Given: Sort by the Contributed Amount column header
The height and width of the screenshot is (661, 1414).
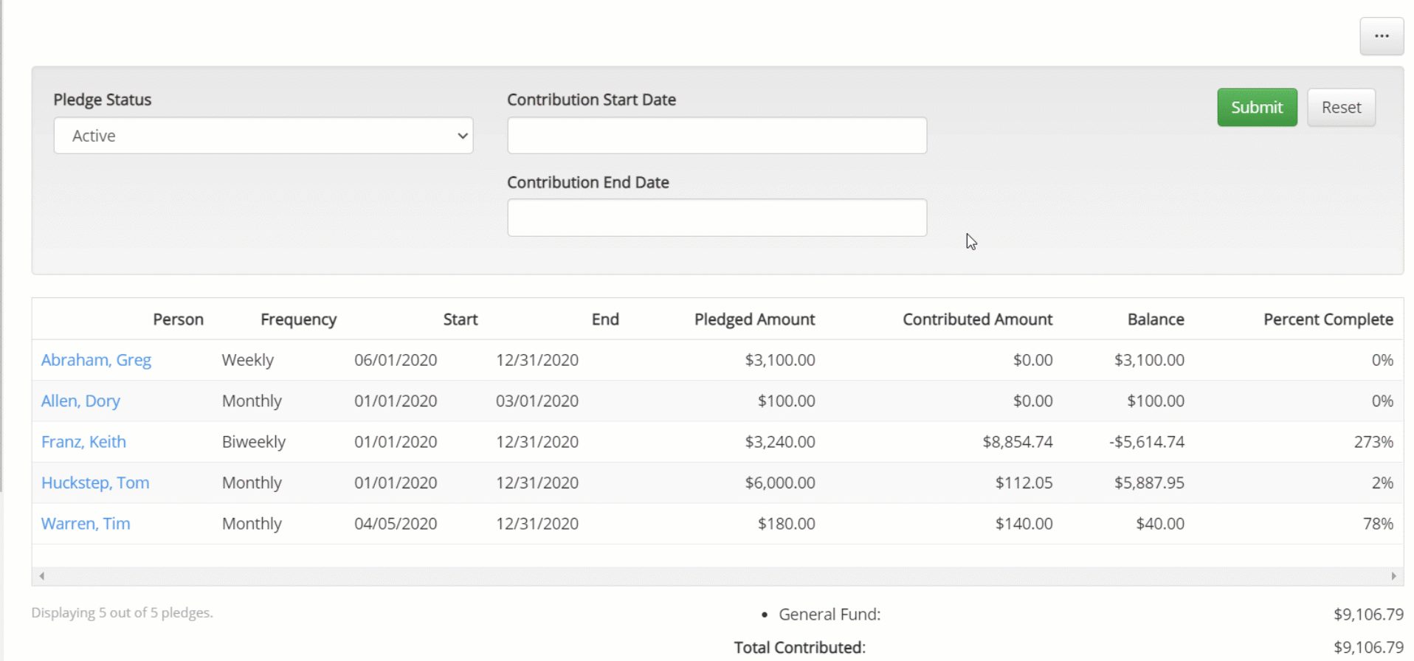Looking at the screenshot, I should [x=977, y=319].
